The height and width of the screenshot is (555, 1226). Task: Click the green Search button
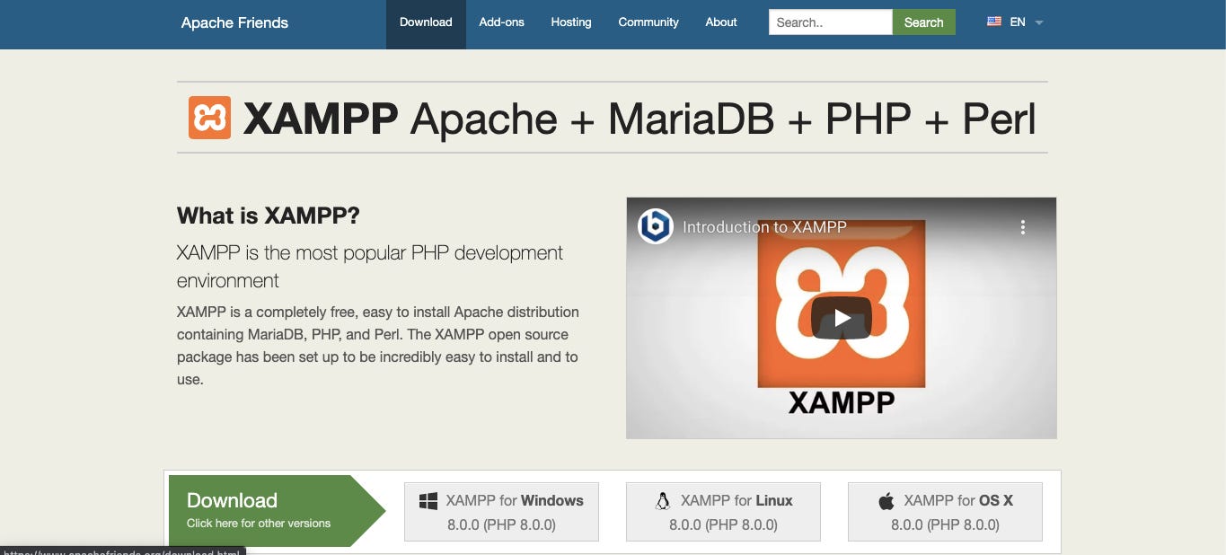[924, 22]
